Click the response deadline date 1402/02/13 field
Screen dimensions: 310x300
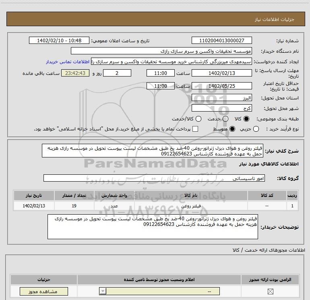(221, 73)
